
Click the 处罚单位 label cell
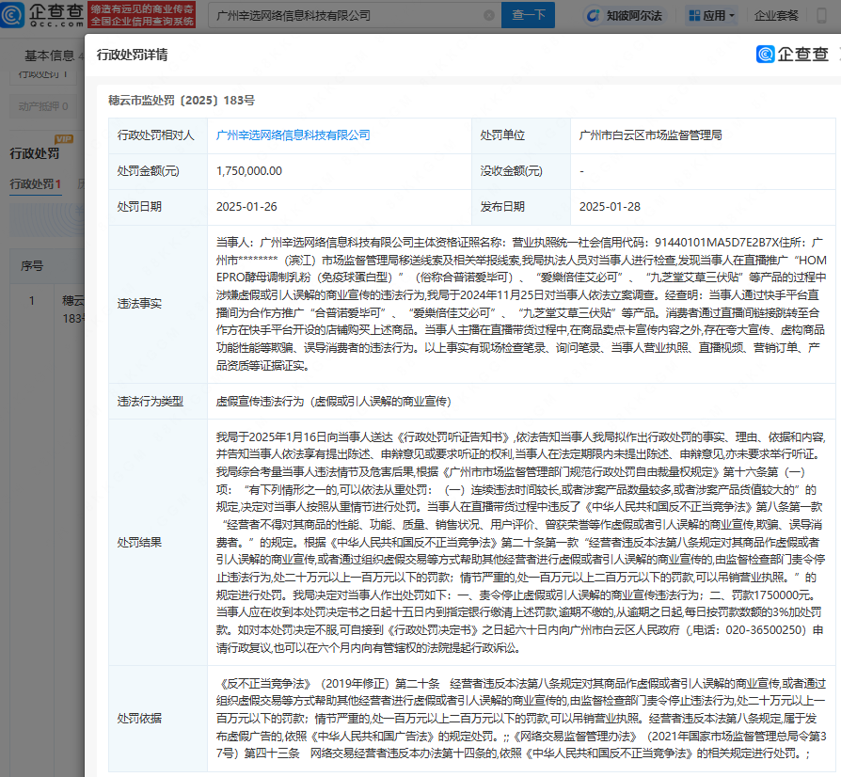tap(521, 135)
